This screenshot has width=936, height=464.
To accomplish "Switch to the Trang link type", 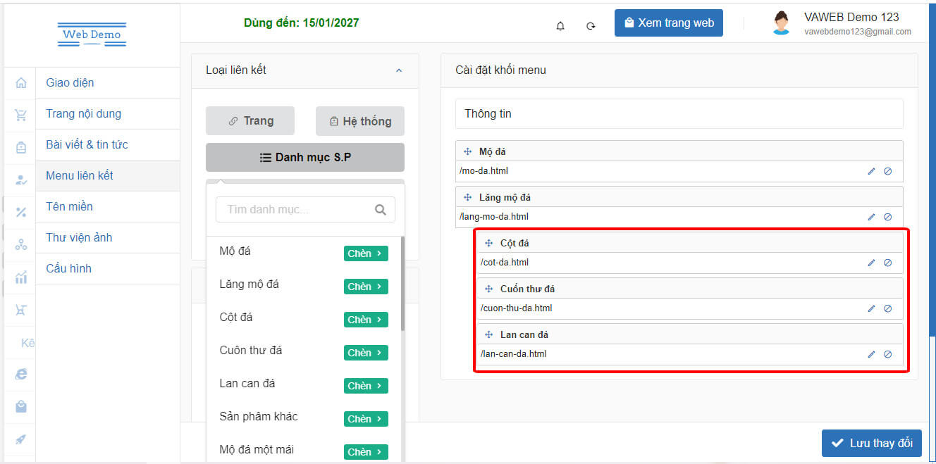I will coord(250,121).
